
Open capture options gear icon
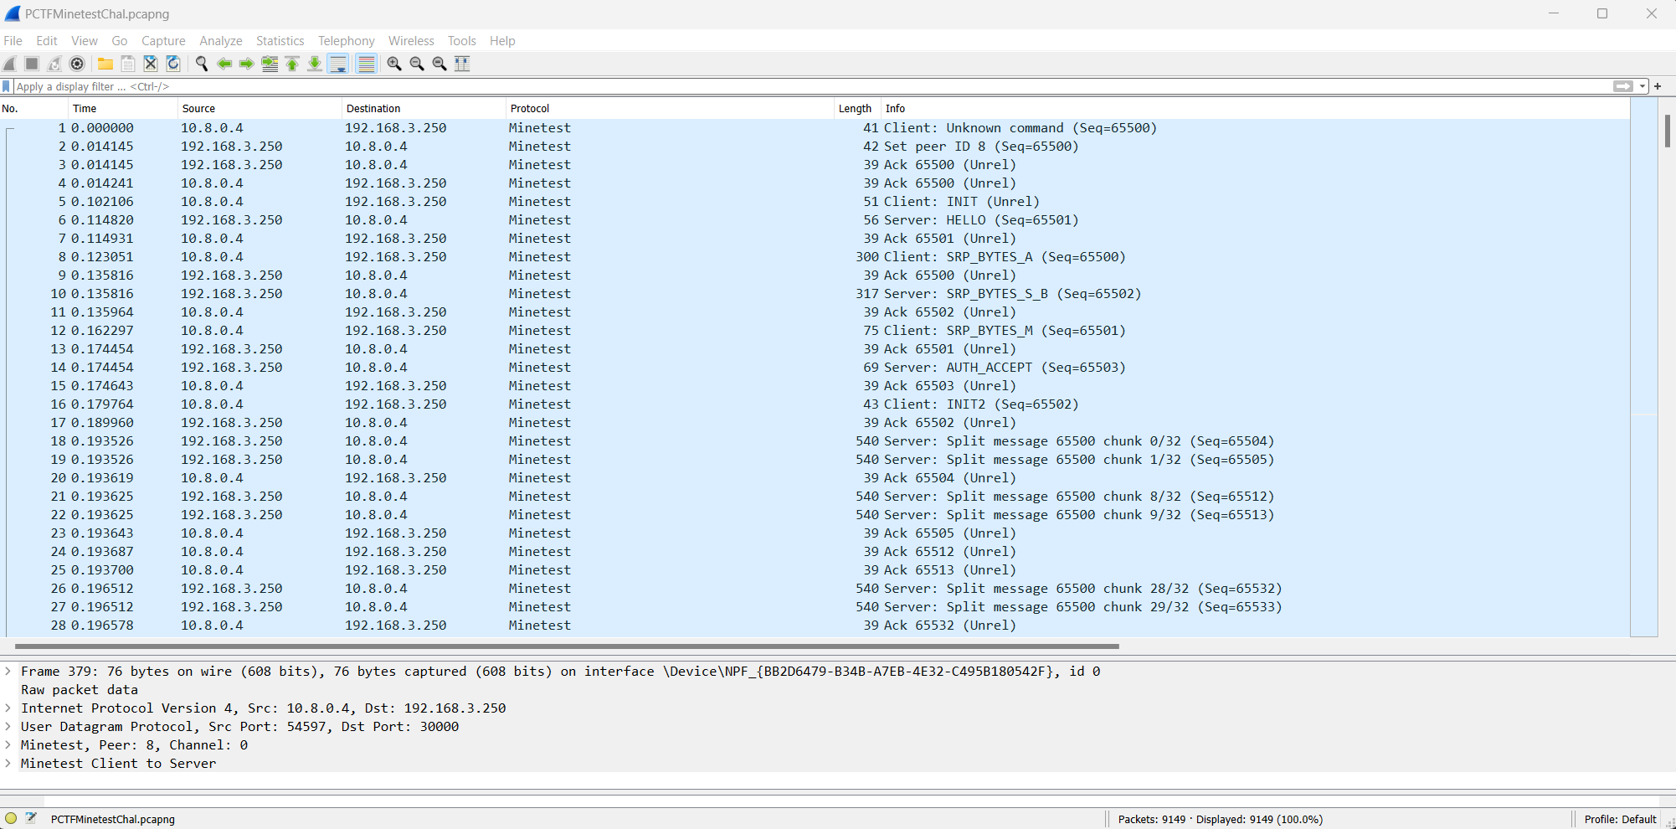(77, 64)
